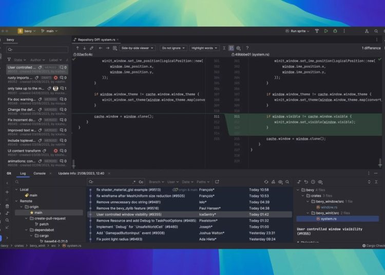Image resolution: width=385 pixels, height=275 pixels.
Task: Jump to the next difference with the down arrow
Action: coord(84,48)
